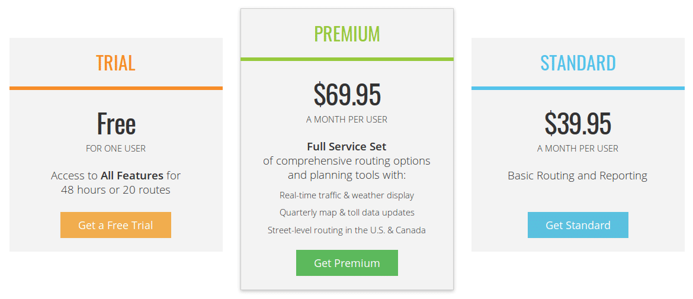Select Quarterly map & toll data updates
Screen dimensions: 693x299
pos(346,213)
